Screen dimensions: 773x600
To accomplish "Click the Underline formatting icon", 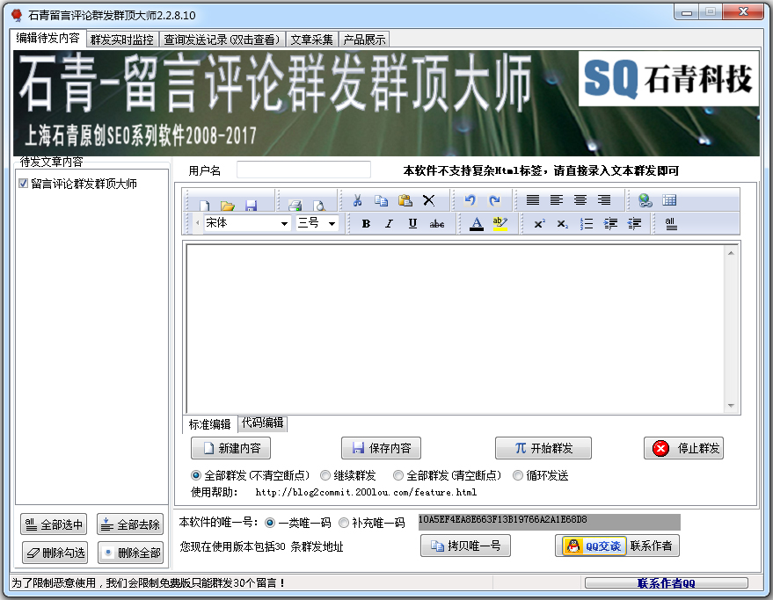I will [x=412, y=223].
